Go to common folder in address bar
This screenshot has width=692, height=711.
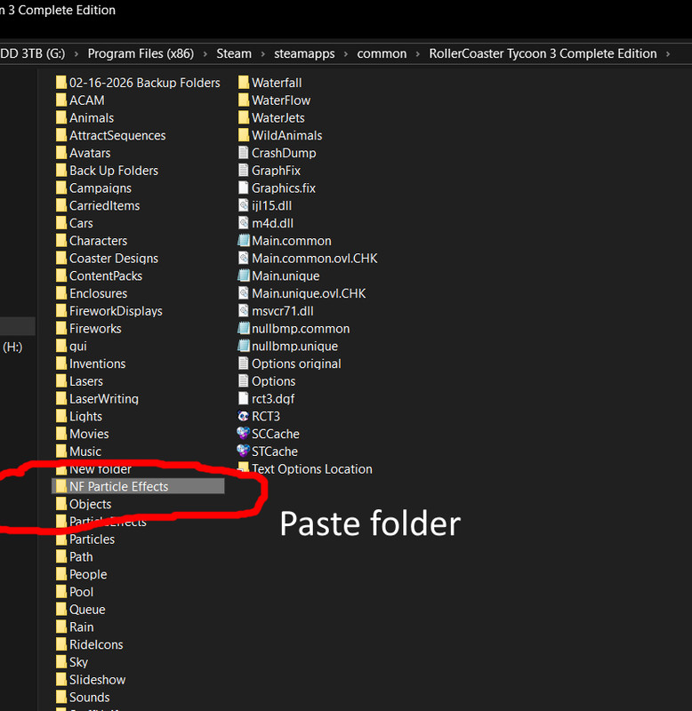click(x=382, y=53)
